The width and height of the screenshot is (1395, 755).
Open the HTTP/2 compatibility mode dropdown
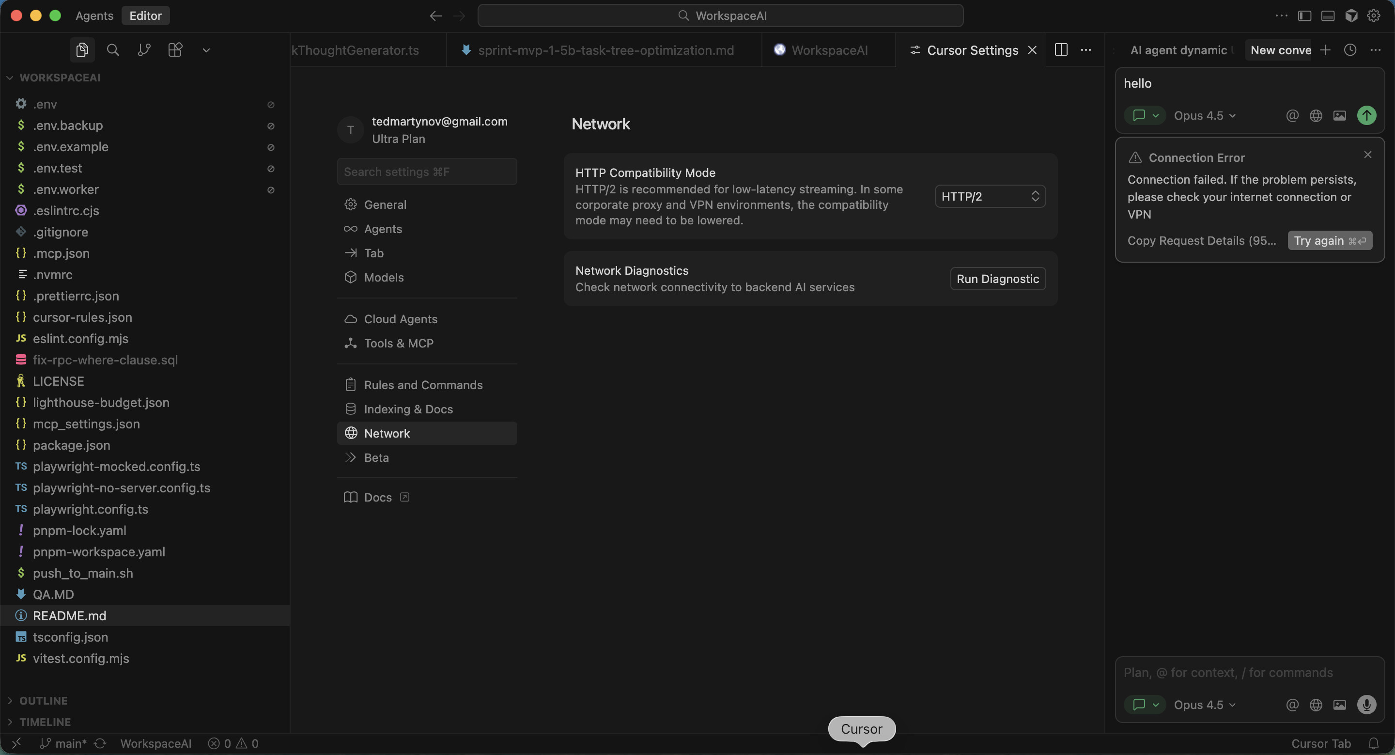point(990,196)
